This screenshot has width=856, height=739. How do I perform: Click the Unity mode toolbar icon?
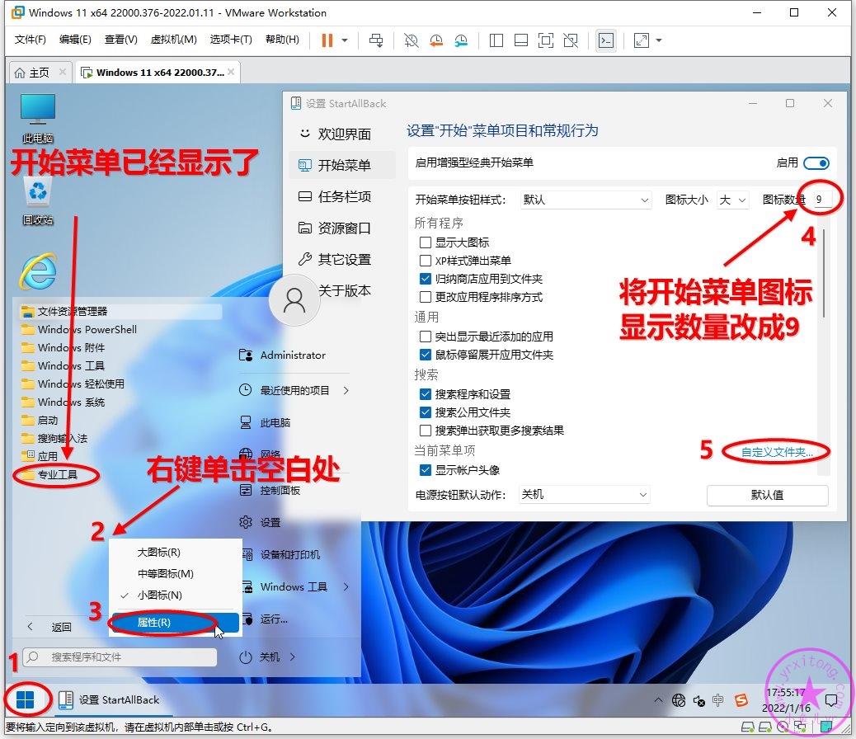[571, 40]
